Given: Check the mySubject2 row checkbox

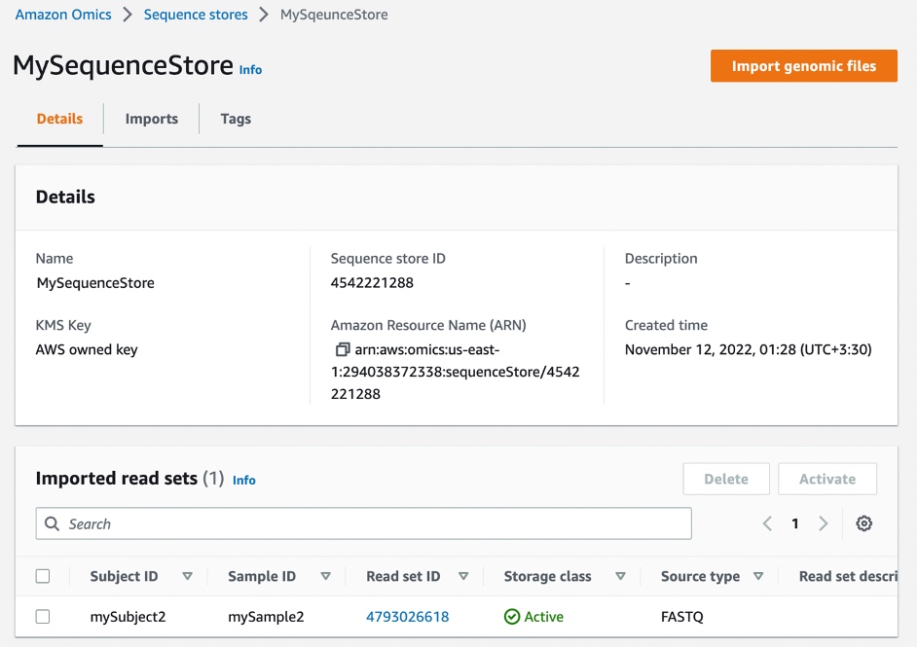Looking at the screenshot, I should 43,617.
